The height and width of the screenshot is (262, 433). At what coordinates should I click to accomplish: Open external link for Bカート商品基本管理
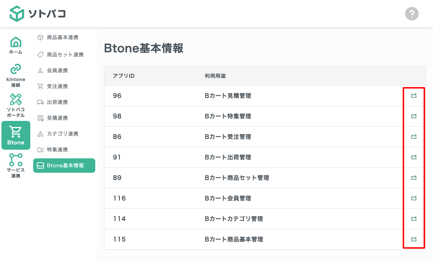414,239
